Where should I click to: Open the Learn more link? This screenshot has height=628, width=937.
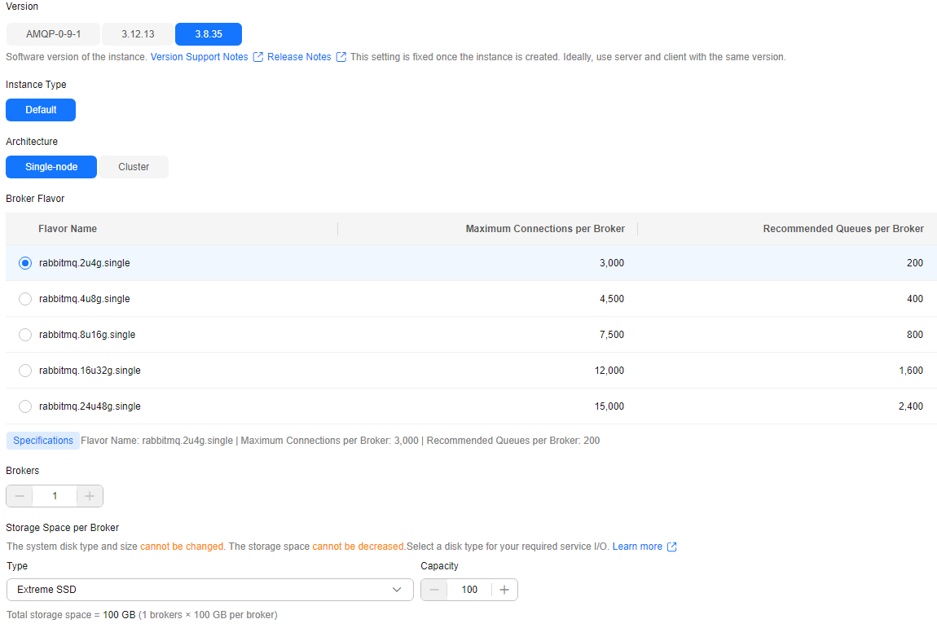(x=637, y=546)
